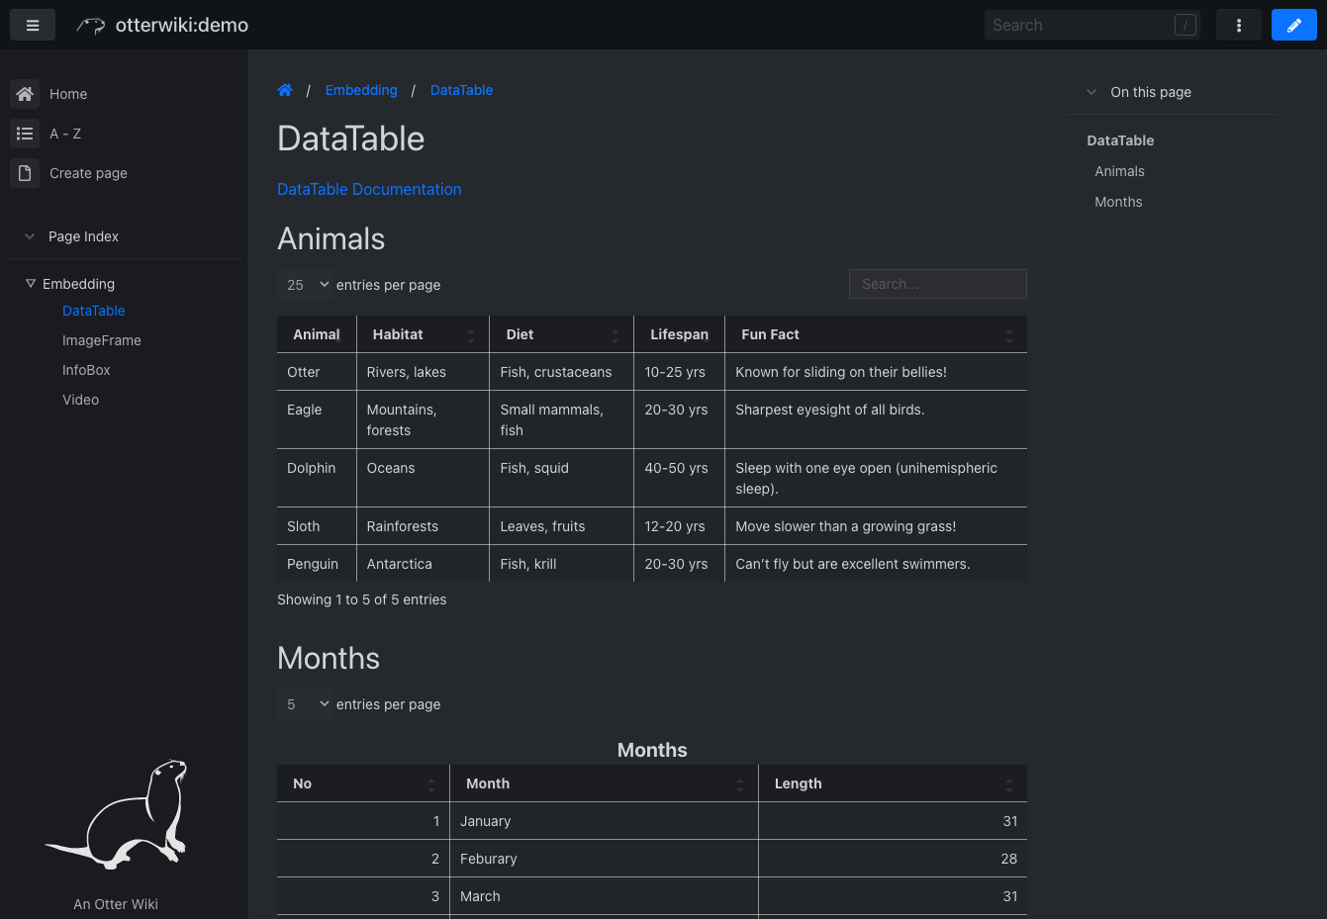Click the Home house icon in sidebar
This screenshot has height=919, width=1327.
pos(25,94)
